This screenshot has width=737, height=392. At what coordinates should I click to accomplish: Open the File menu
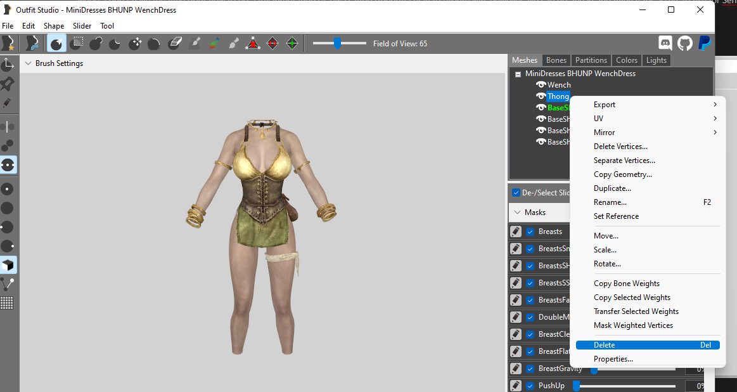tap(8, 26)
